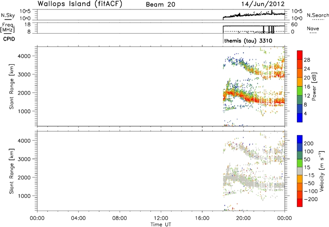Click 'Slant Range [km]' label of power panel

pos(12,86)
